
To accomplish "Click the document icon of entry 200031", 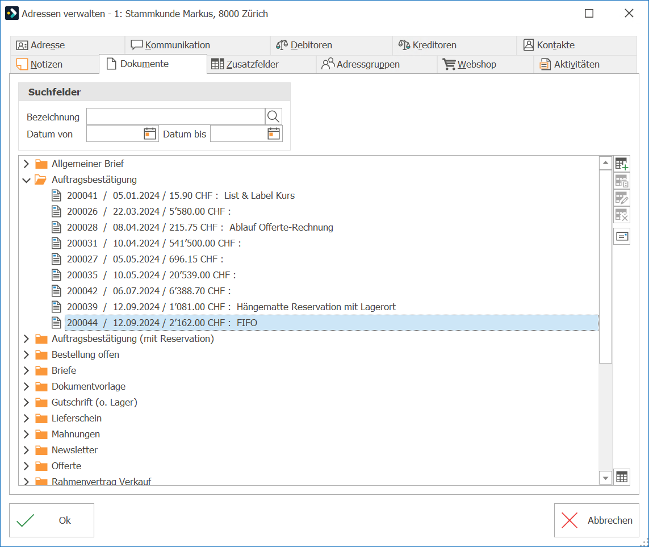I will pyautogui.click(x=56, y=243).
